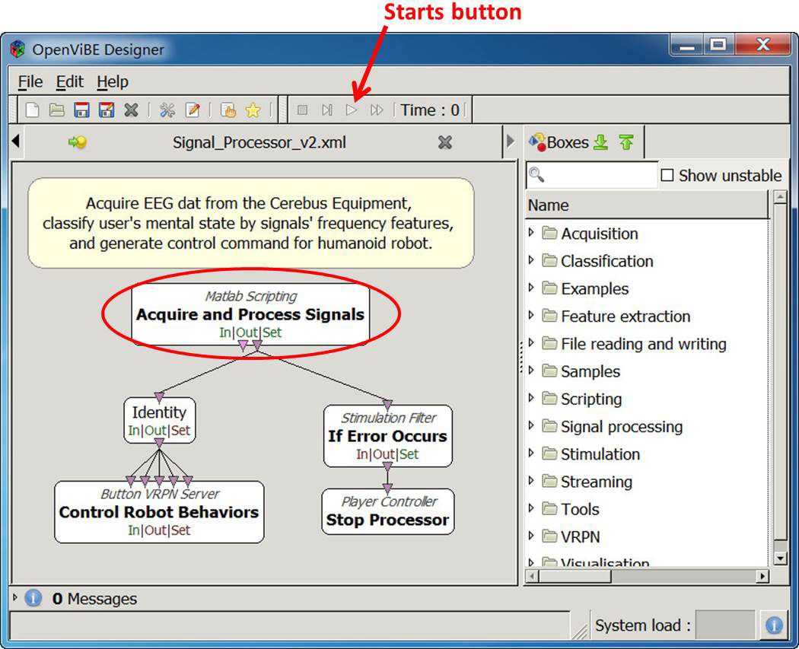Click the right tab navigation arrow
The height and width of the screenshot is (649, 799).
pyautogui.click(x=510, y=141)
